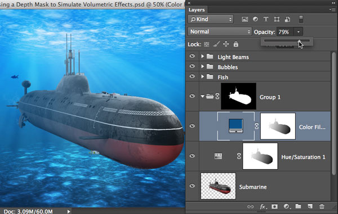Select the Color Fill gradient mask thumbnail

coord(278,126)
